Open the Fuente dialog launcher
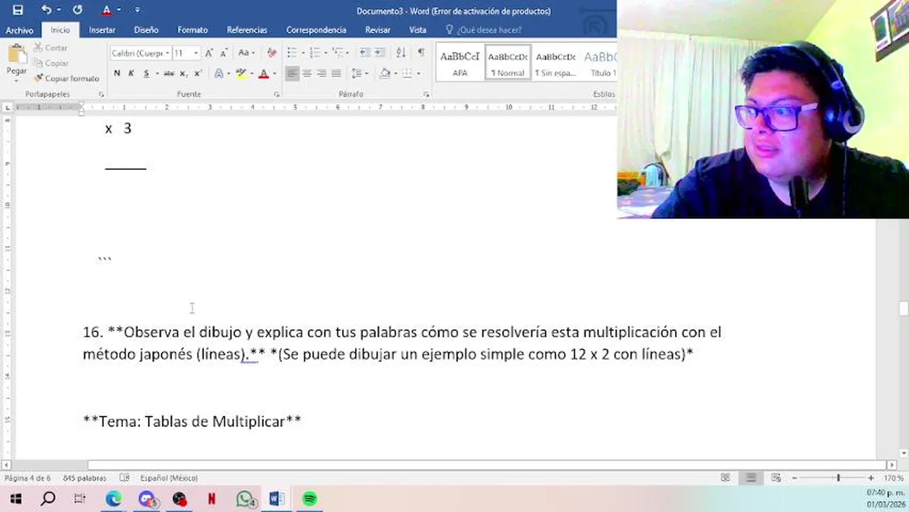The image size is (909, 512). point(277,94)
